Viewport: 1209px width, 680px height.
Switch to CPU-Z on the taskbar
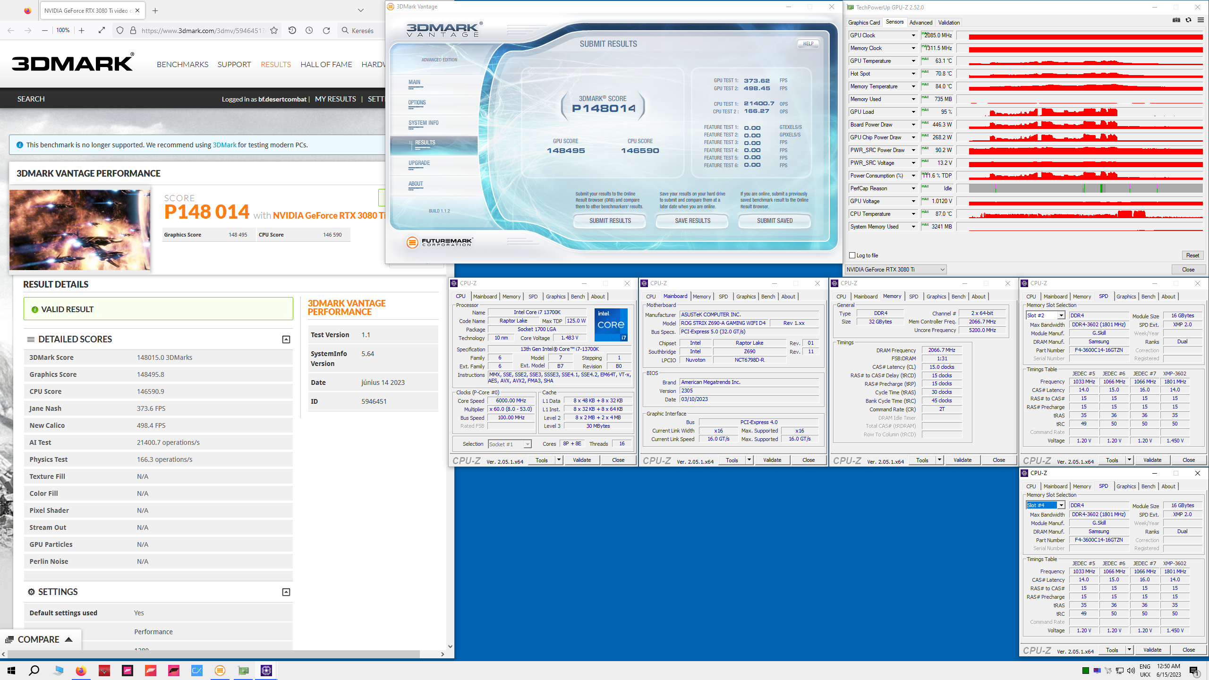[x=266, y=671]
